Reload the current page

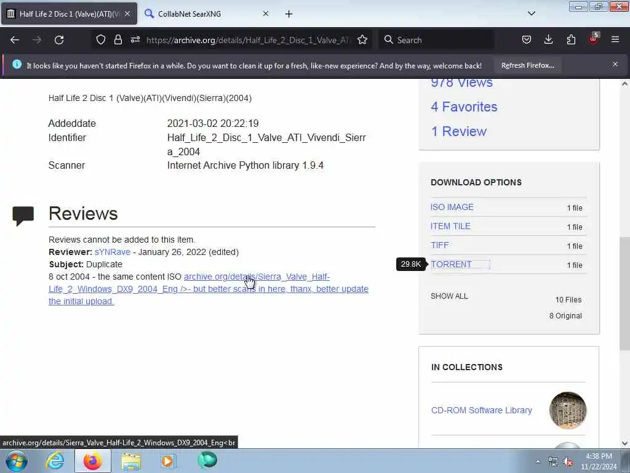59,40
